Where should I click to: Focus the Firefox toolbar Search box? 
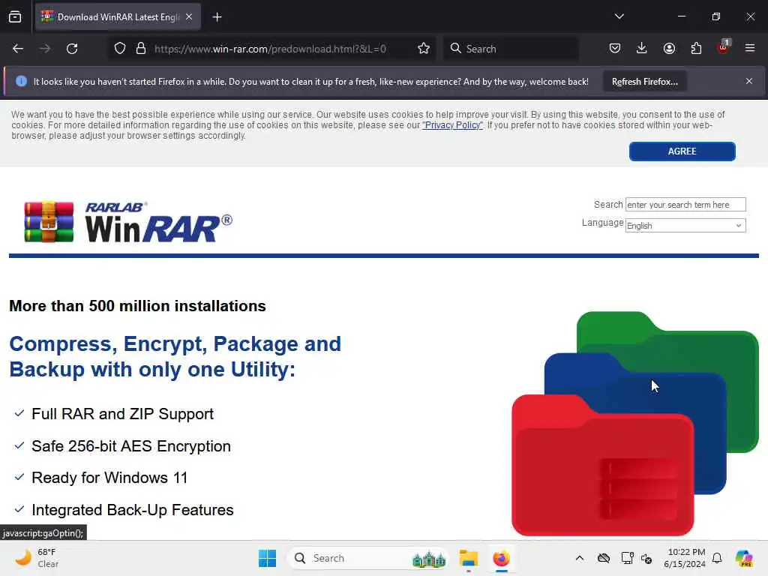(x=511, y=49)
